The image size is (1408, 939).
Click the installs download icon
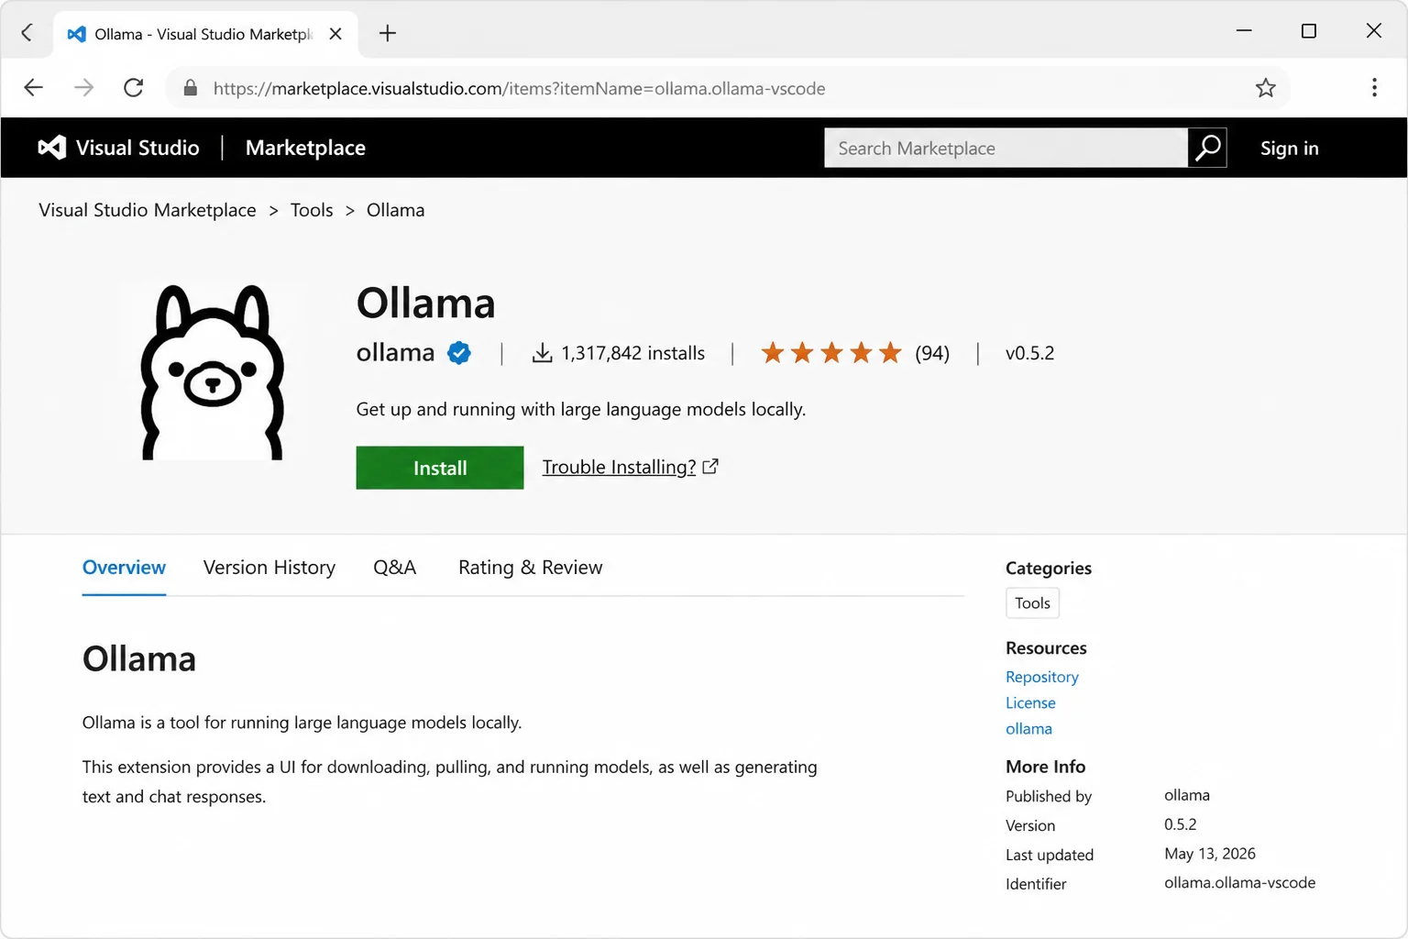point(543,353)
